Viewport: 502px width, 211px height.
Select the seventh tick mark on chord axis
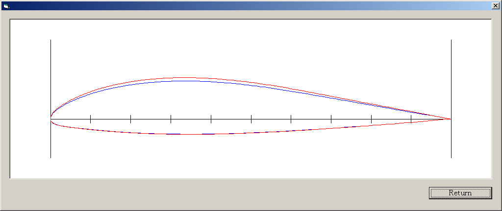[x=331, y=118]
